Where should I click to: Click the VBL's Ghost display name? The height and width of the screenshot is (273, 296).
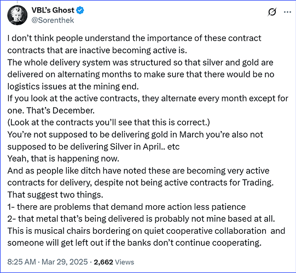point(53,10)
